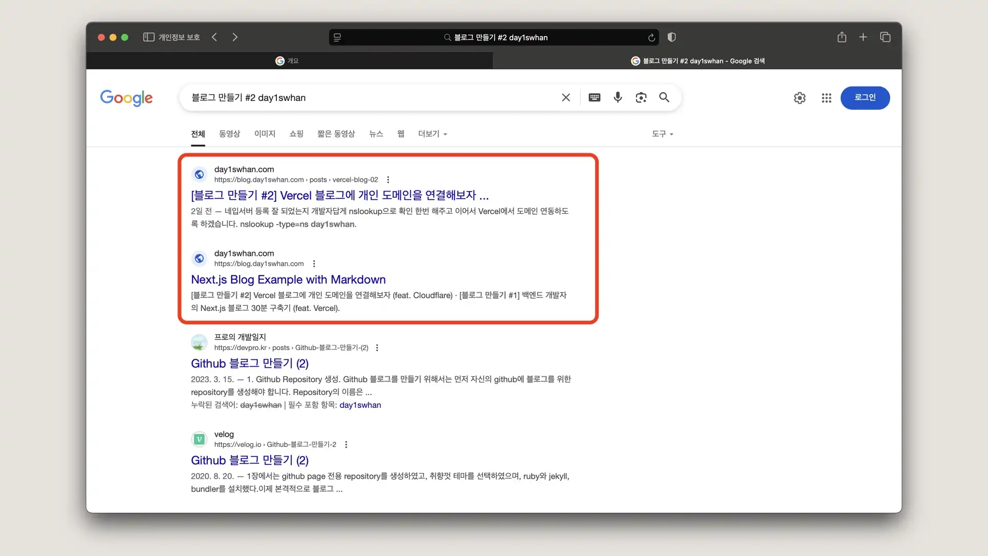Open the more options menu for velog.io result
The width and height of the screenshot is (988, 556).
click(346, 444)
